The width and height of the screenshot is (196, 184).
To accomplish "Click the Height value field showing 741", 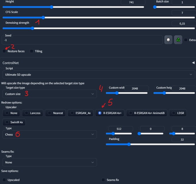I will click(x=133, y=2).
